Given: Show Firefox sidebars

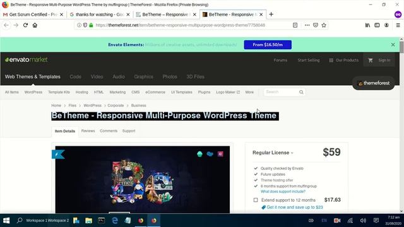Looking at the screenshot, I should tap(377, 25).
